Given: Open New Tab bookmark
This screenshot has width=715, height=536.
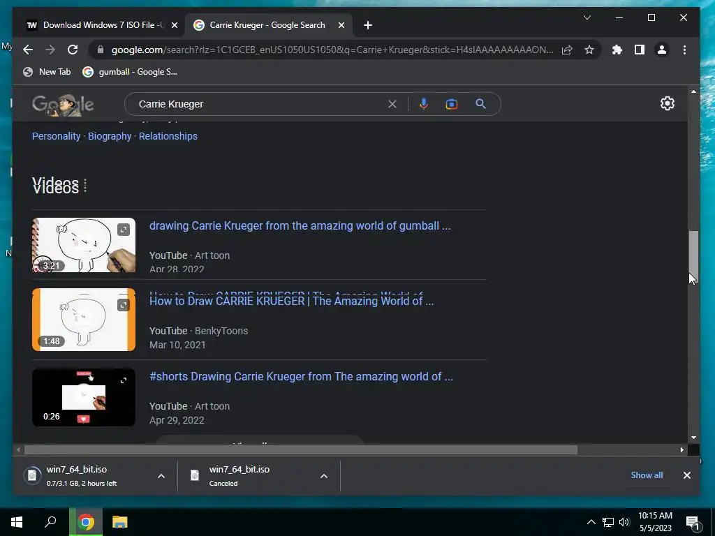Looking at the screenshot, I should (x=47, y=72).
